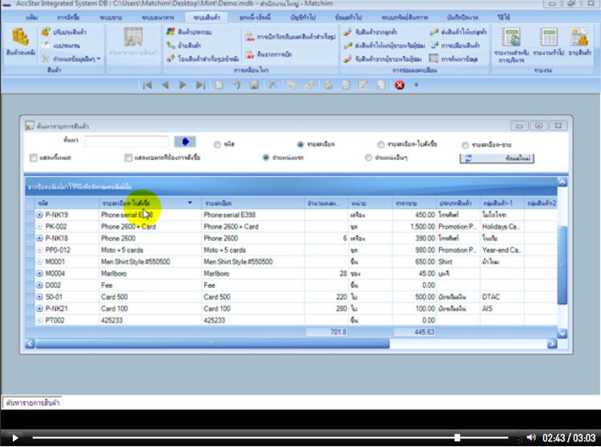Image resolution: width=601 pixels, height=447 pixels.
Task: Click the blue search arrow button
Action: tap(185, 142)
